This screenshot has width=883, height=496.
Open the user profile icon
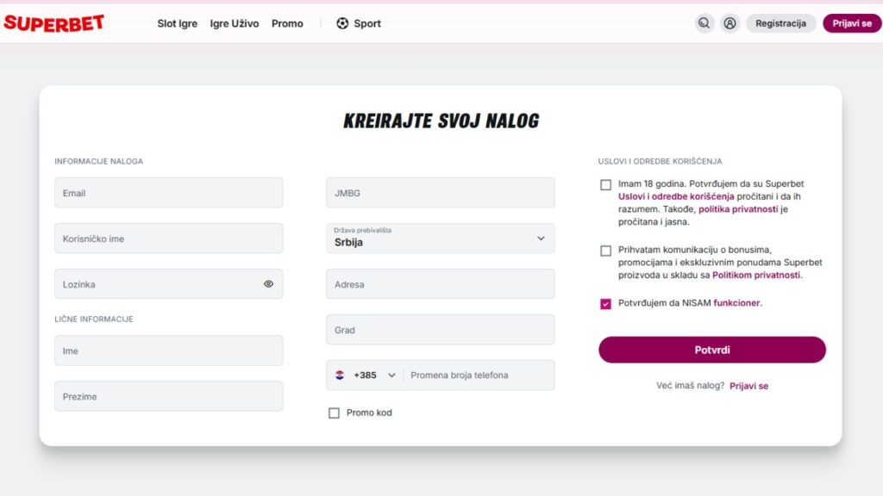[730, 23]
